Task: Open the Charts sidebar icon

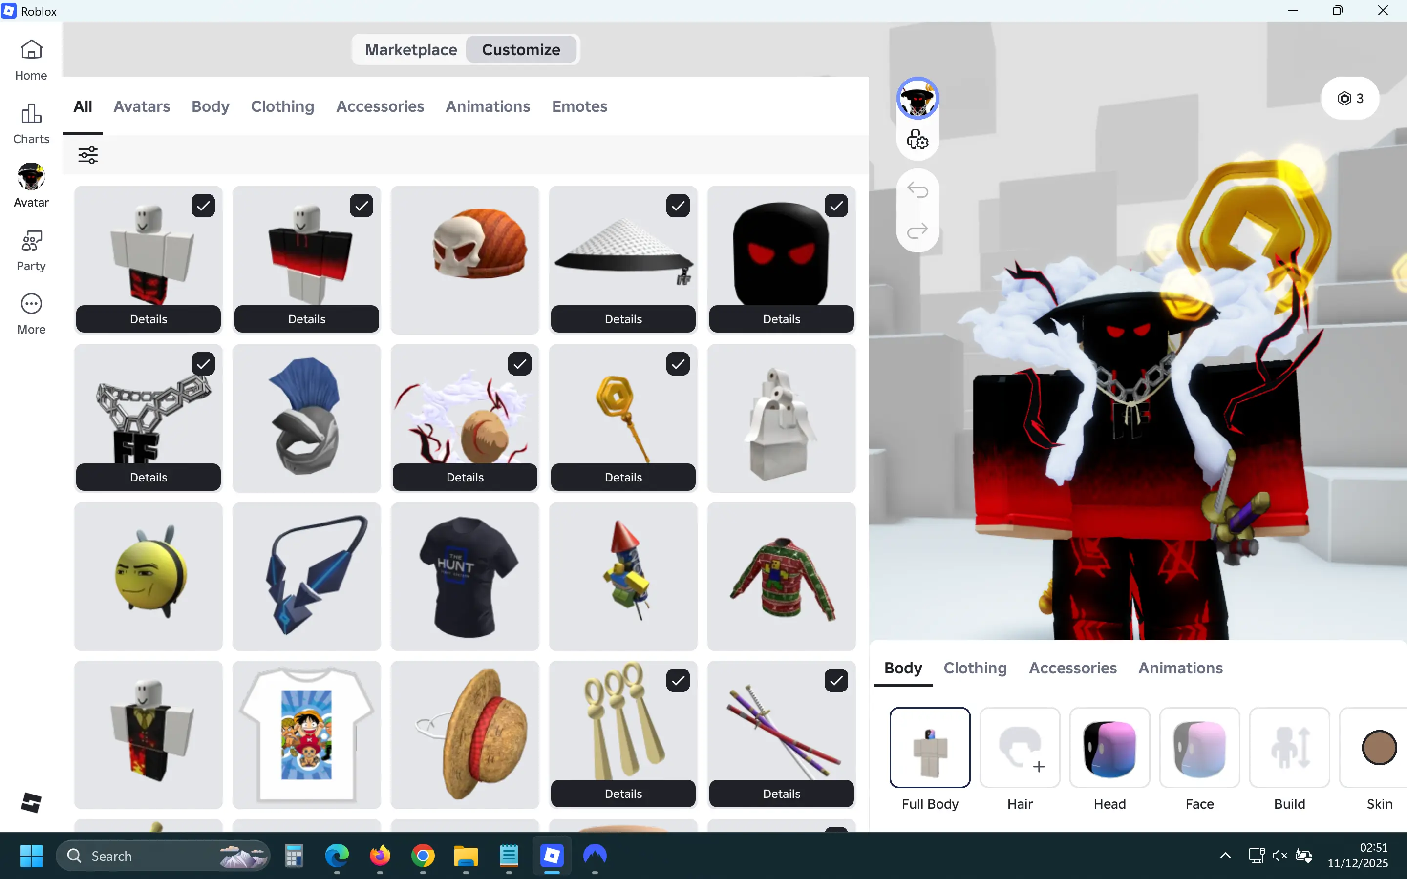Action: click(31, 123)
